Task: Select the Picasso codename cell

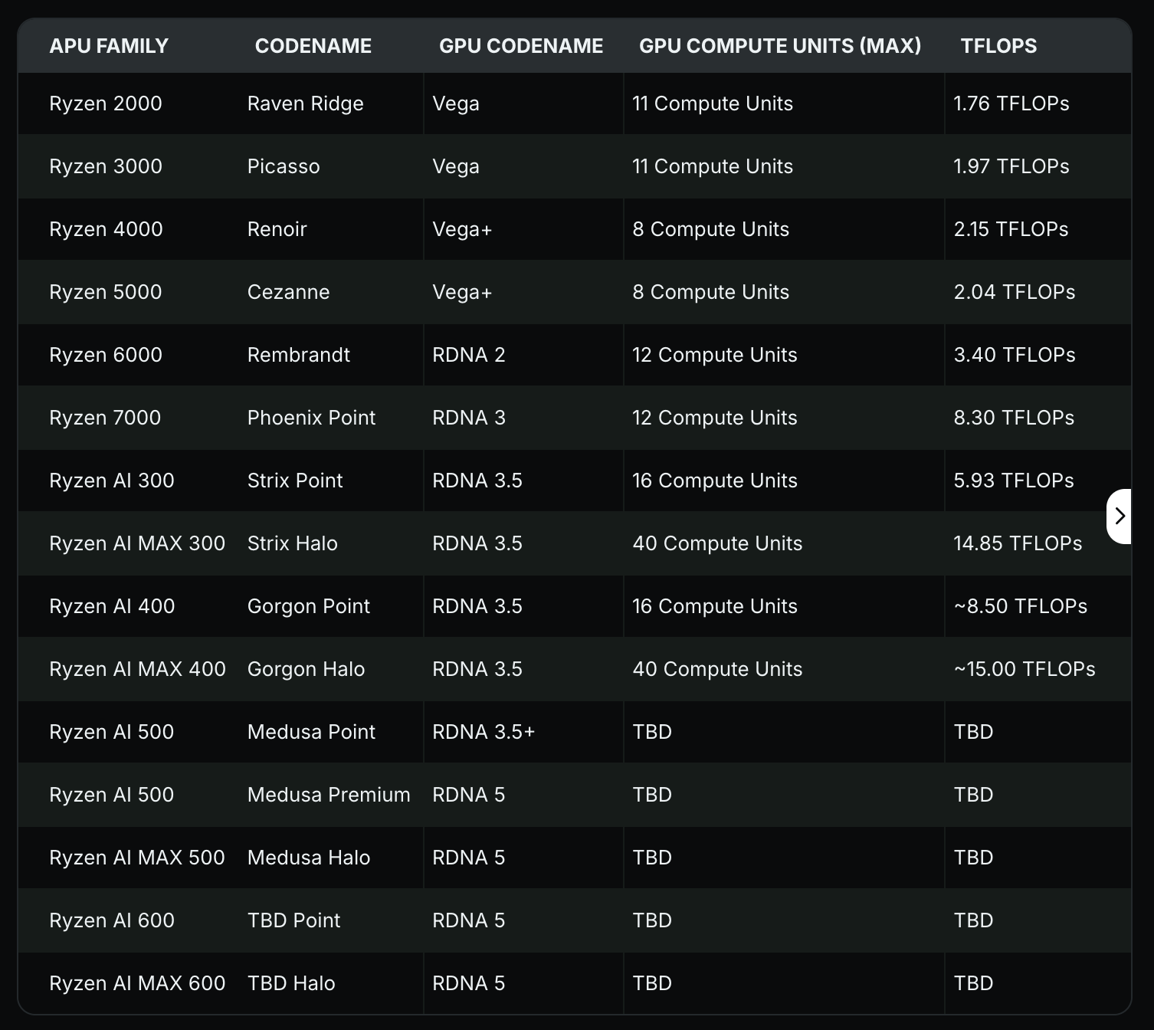Action: (x=284, y=166)
